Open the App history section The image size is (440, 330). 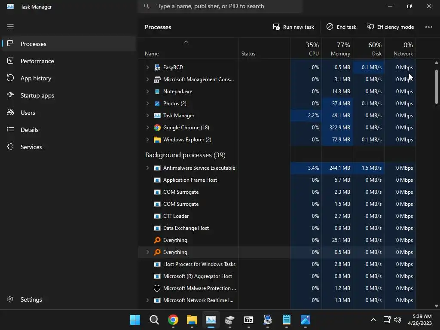coord(69,78)
